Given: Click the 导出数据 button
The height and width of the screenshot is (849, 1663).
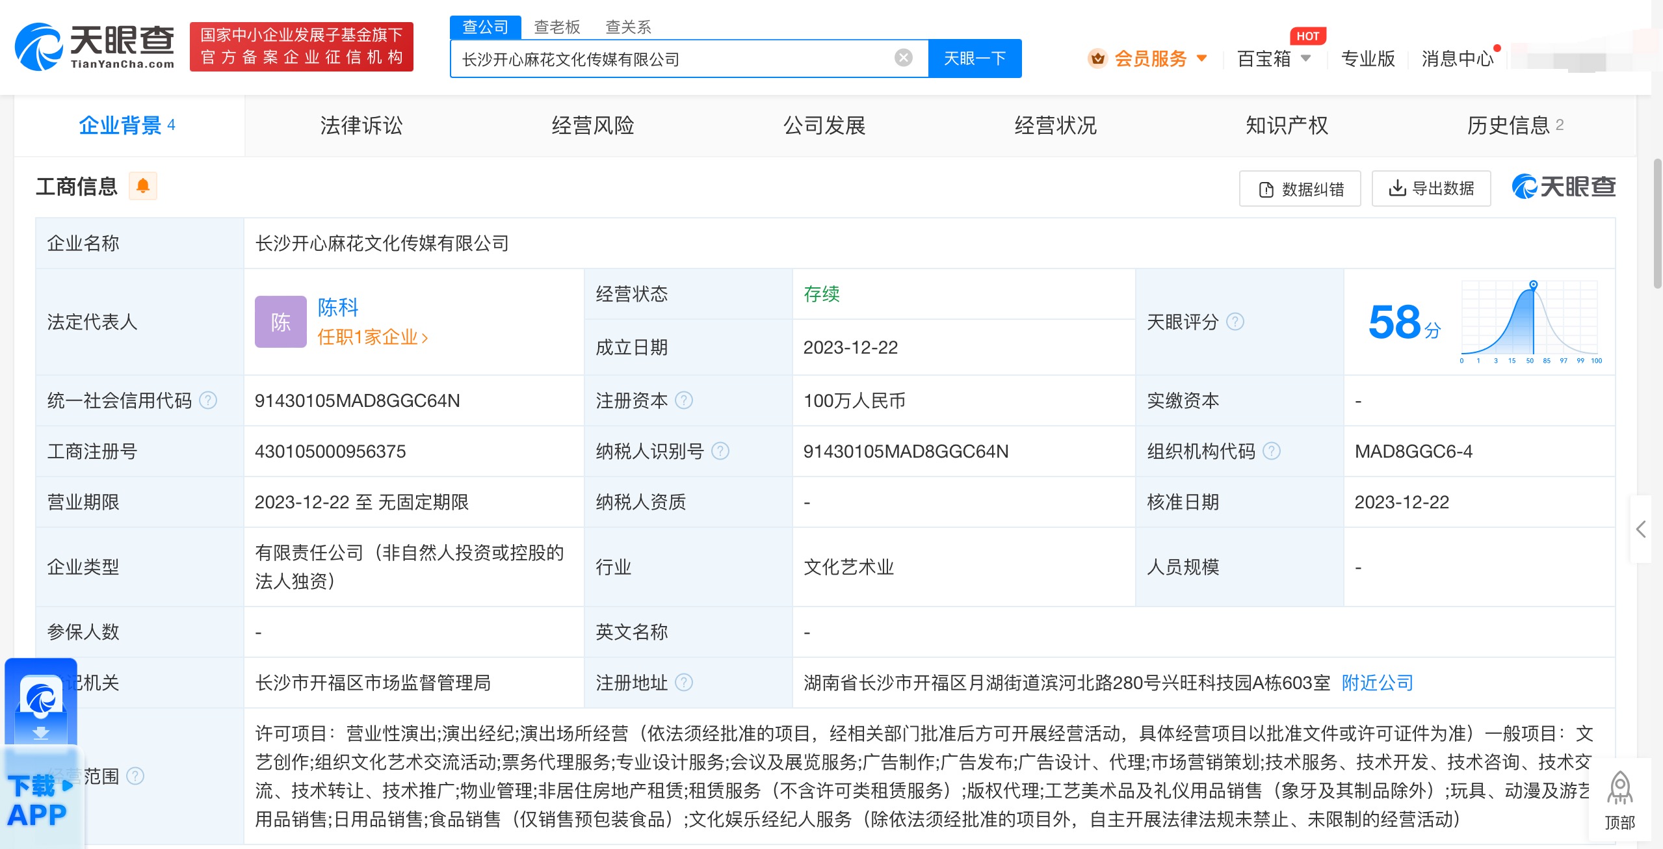Looking at the screenshot, I should [x=1432, y=189].
